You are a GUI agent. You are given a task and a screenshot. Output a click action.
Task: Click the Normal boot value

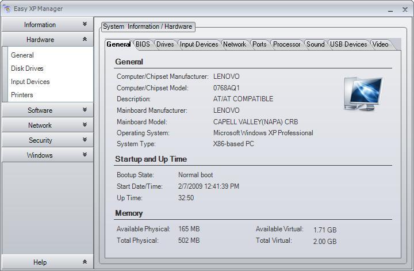[x=195, y=175]
